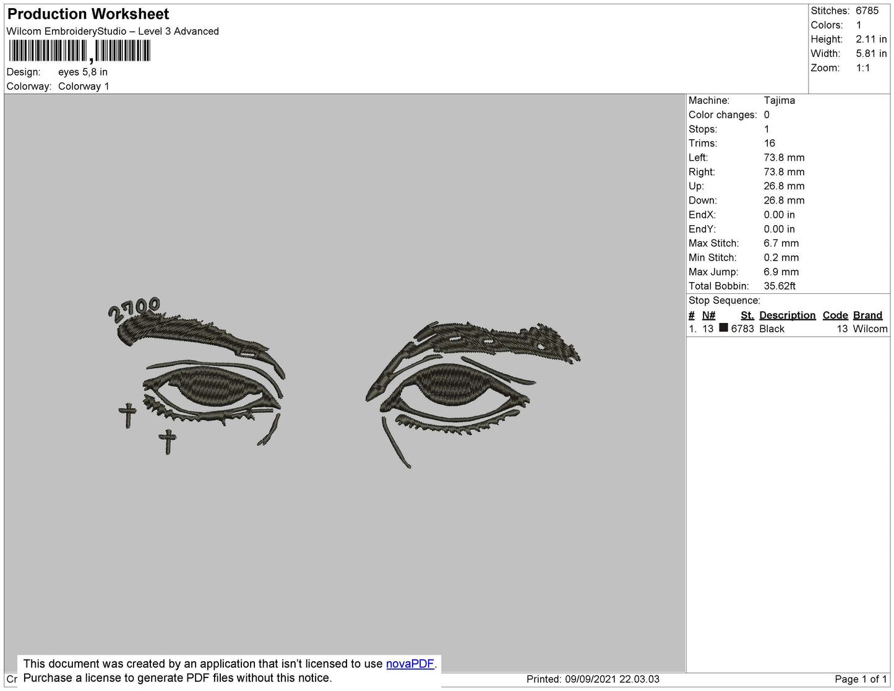This screenshot has height=691, width=894.
Task: Click the Trims value '16'
Action: pos(769,143)
